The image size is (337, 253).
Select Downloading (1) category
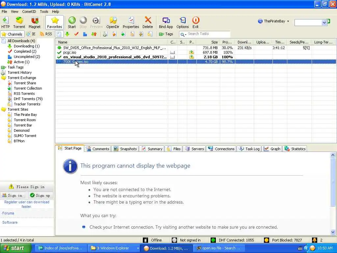[27, 46]
